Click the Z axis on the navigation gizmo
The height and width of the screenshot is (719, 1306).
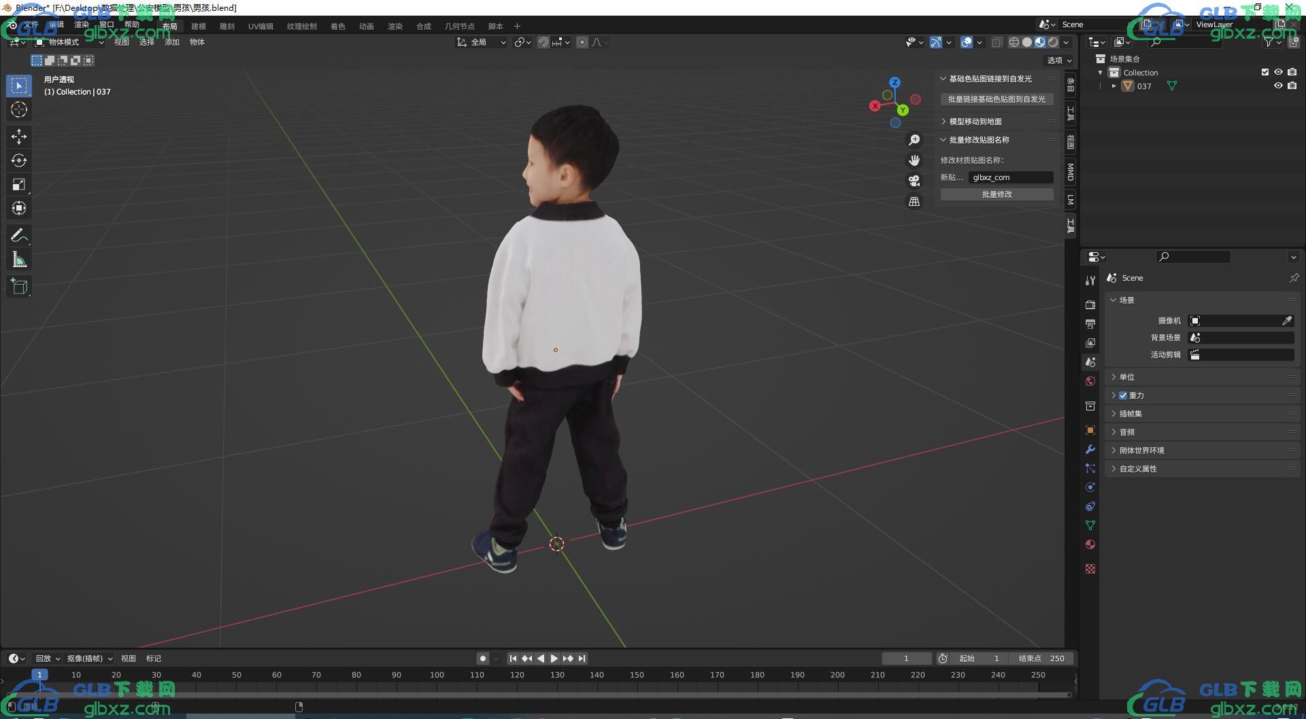[895, 82]
